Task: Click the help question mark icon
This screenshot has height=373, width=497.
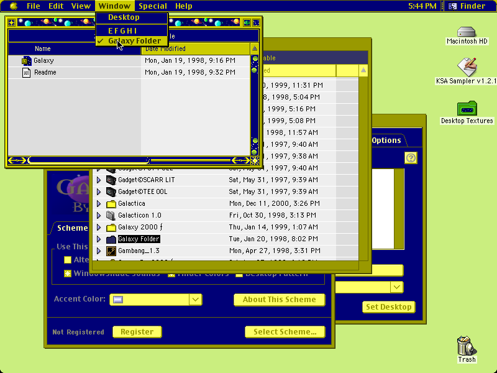Action: tap(411, 158)
